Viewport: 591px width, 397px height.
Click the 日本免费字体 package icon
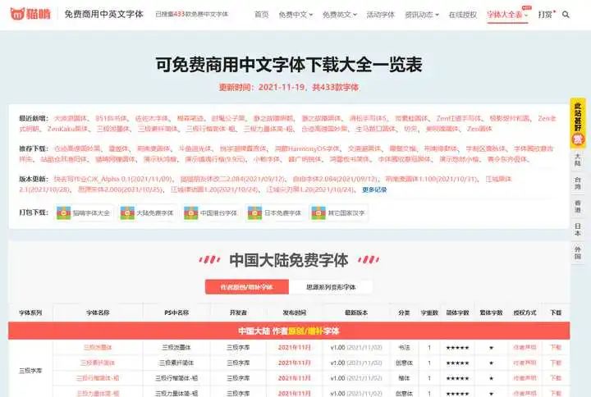(254, 212)
